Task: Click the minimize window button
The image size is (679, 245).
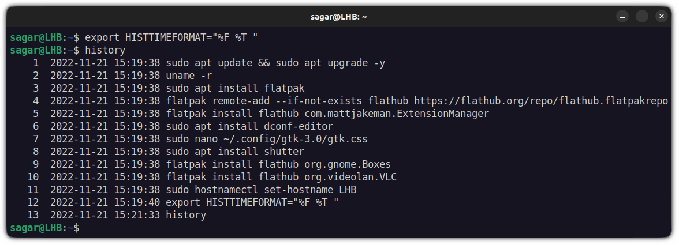Action: (x=621, y=17)
